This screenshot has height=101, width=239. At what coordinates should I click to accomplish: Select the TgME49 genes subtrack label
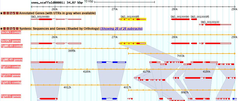pos(11,60)
